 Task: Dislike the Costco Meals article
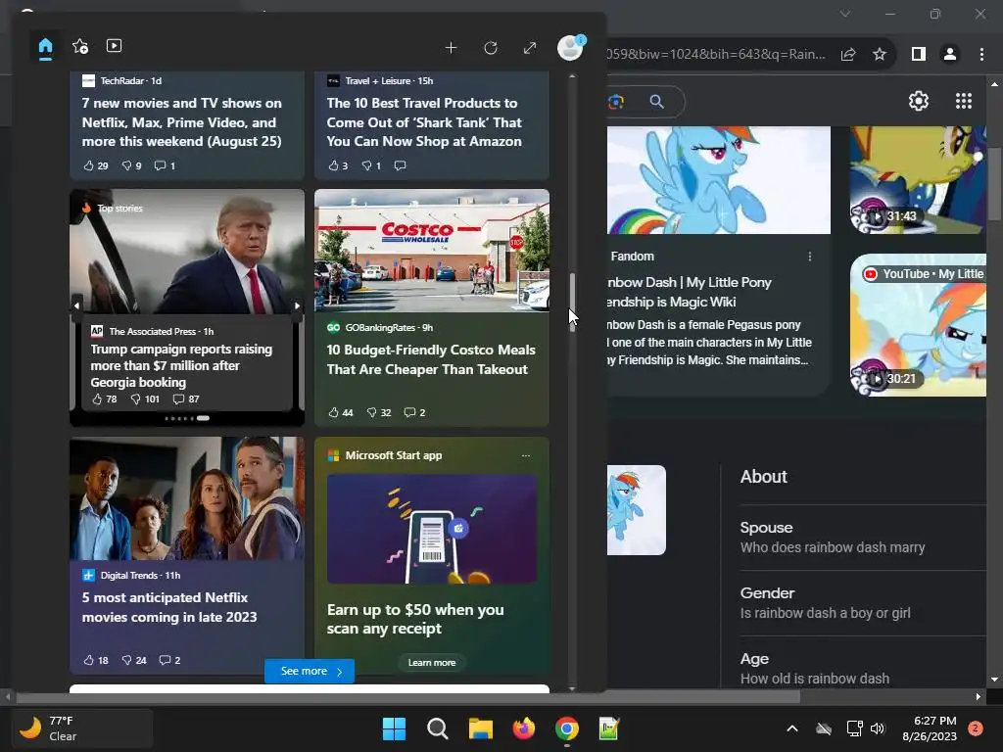coord(379,412)
